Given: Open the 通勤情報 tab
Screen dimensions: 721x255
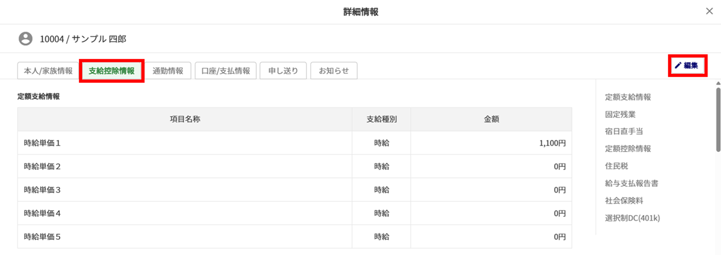Looking at the screenshot, I should point(168,71).
